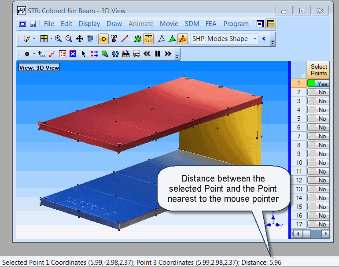The image size is (339, 267).
Task: Click the View: 3D View label
Action: pos(39,67)
